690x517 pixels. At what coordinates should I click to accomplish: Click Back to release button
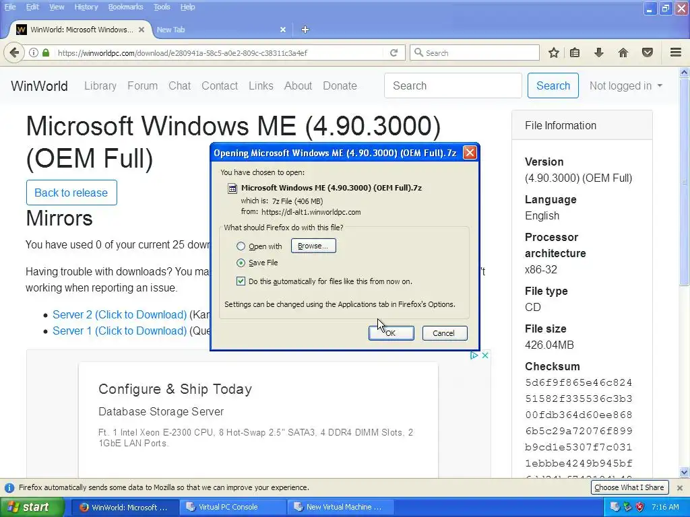pos(71,193)
